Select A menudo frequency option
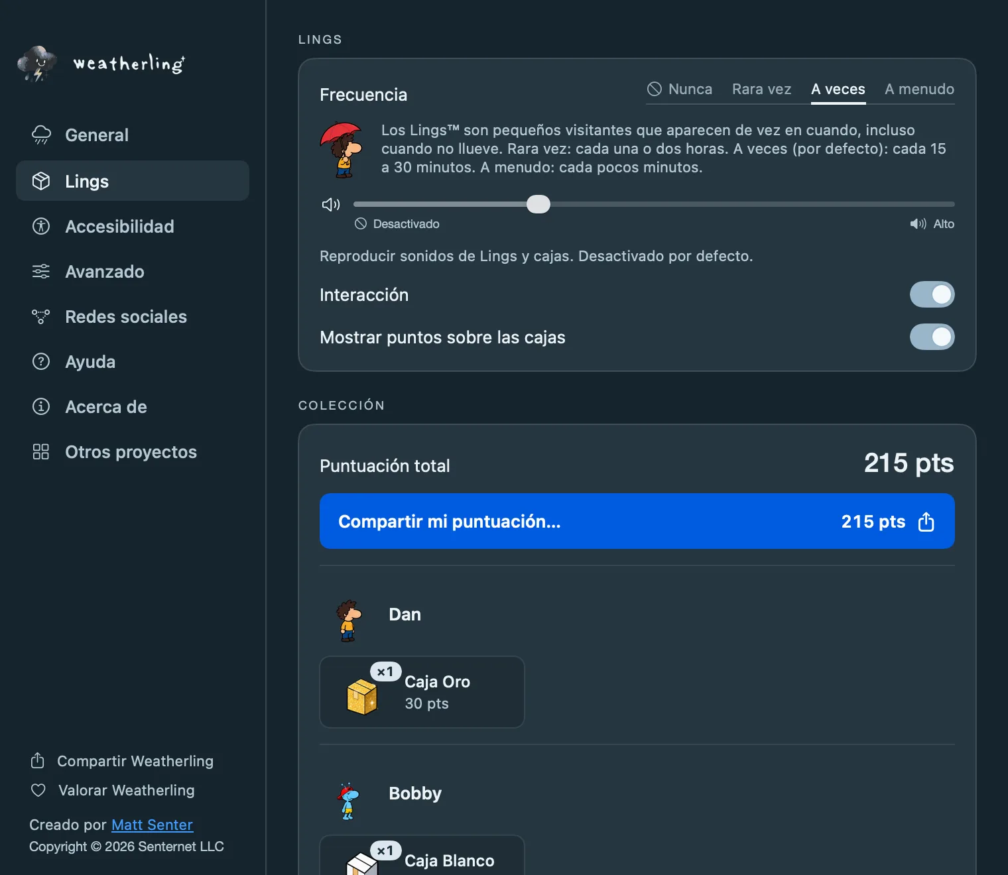The image size is (1008, 875). point(919,89)
